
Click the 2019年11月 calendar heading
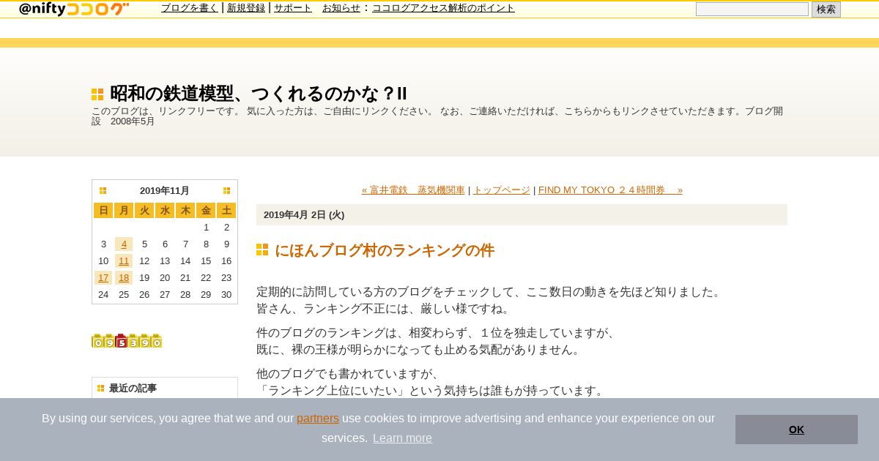[165, 191]
